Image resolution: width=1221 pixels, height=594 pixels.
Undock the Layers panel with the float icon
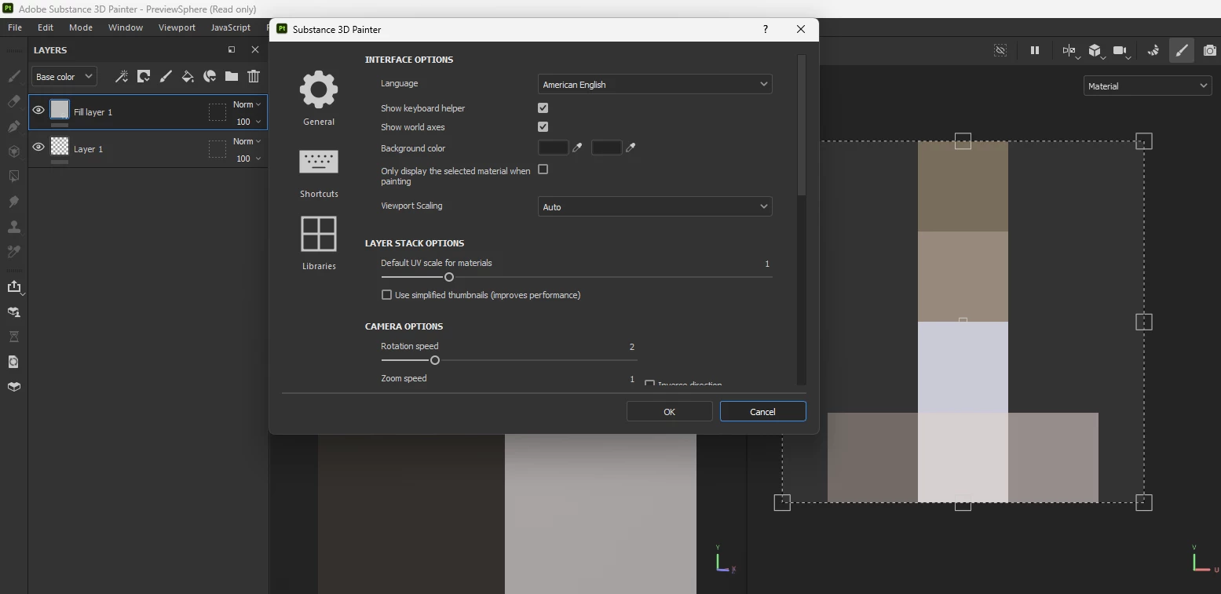click(x=232, y=49)
